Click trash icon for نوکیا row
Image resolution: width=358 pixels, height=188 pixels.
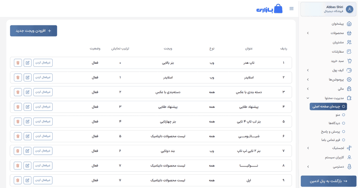pos(18,166)
